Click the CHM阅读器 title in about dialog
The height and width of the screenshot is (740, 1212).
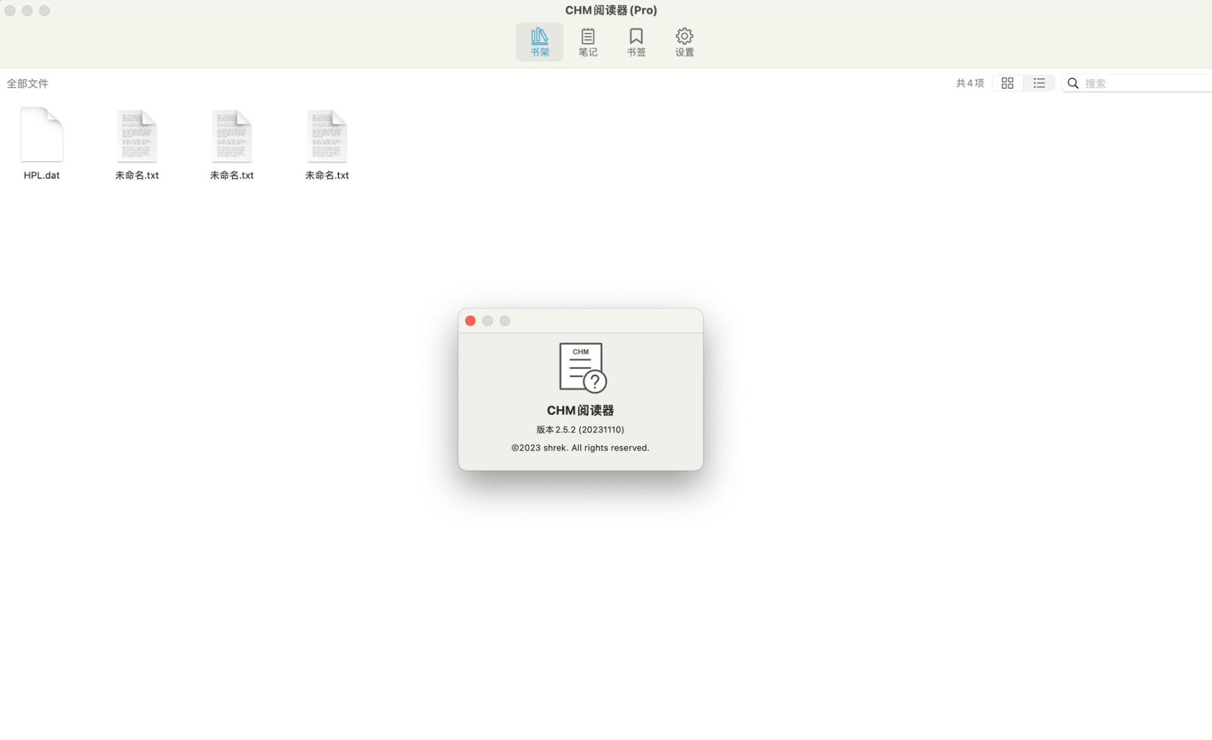point(580,410)
